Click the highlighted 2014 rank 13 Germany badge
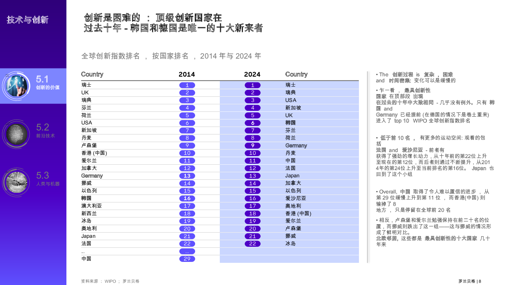The height and width of the screenshot is (285, 506). [187, 176]
